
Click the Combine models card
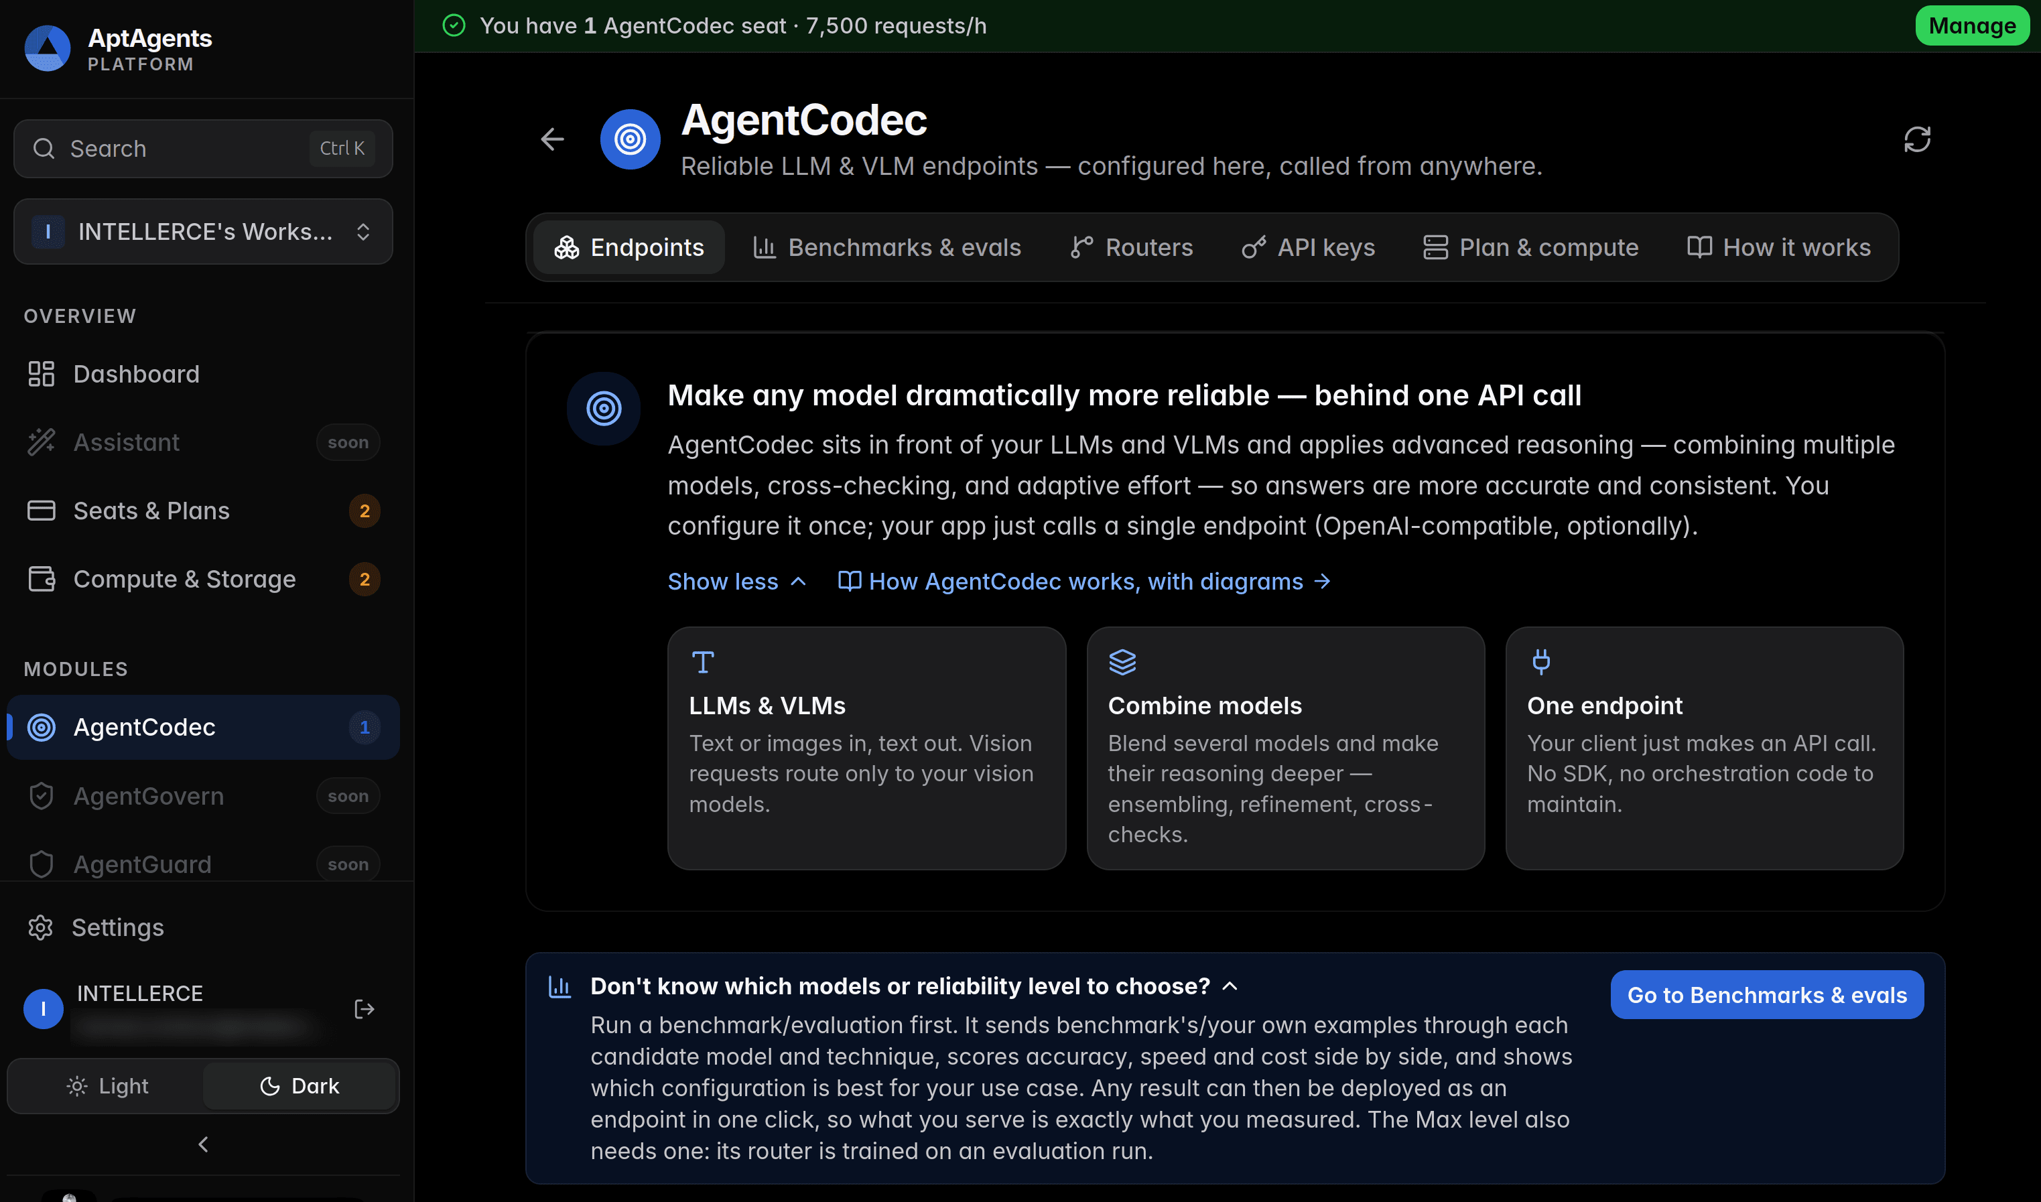1285,748
